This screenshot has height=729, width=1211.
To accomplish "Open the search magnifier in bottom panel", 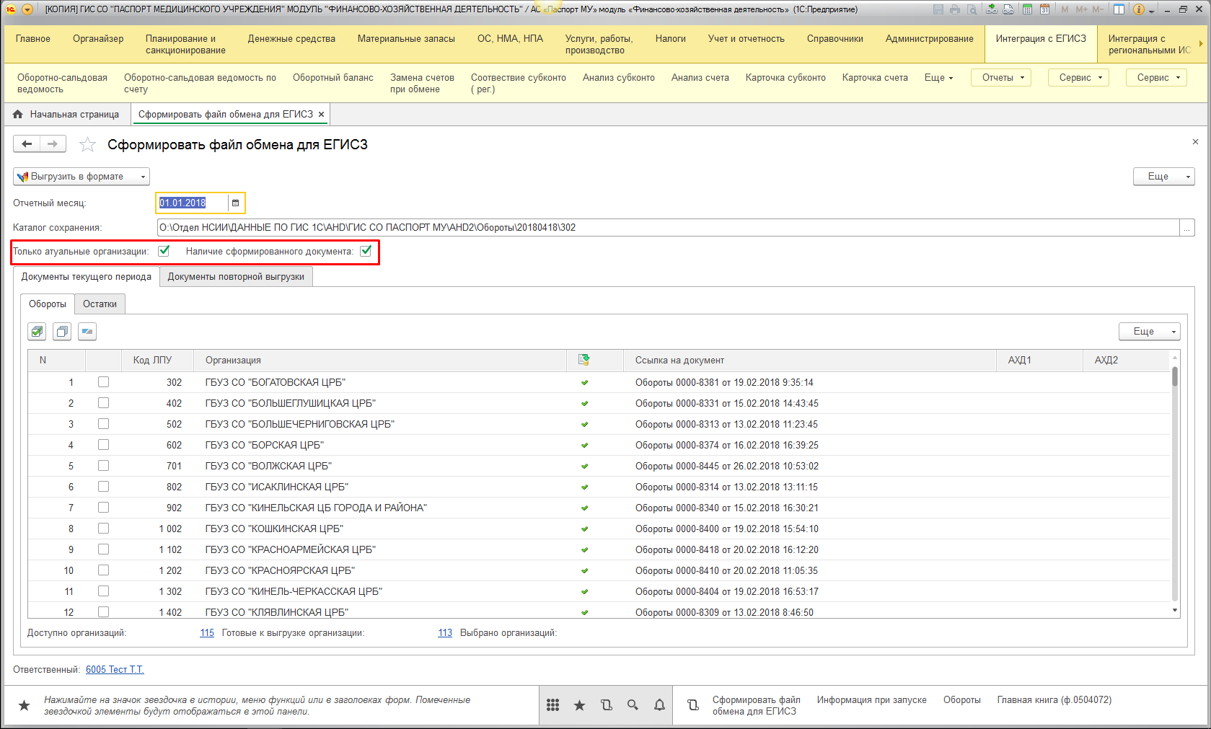I will point(633,705).
